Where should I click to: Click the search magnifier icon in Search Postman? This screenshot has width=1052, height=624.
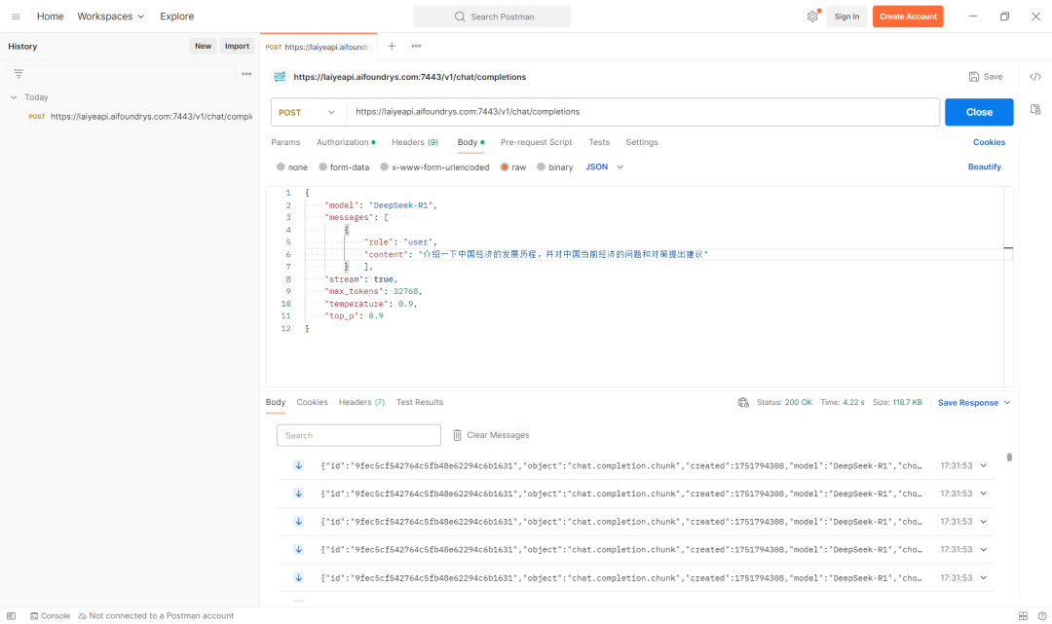click(460, 17)
